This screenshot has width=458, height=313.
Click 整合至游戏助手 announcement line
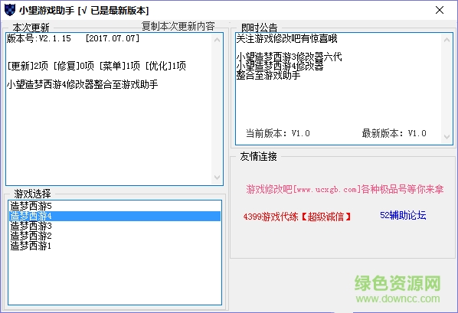click(x=268, y=76)
